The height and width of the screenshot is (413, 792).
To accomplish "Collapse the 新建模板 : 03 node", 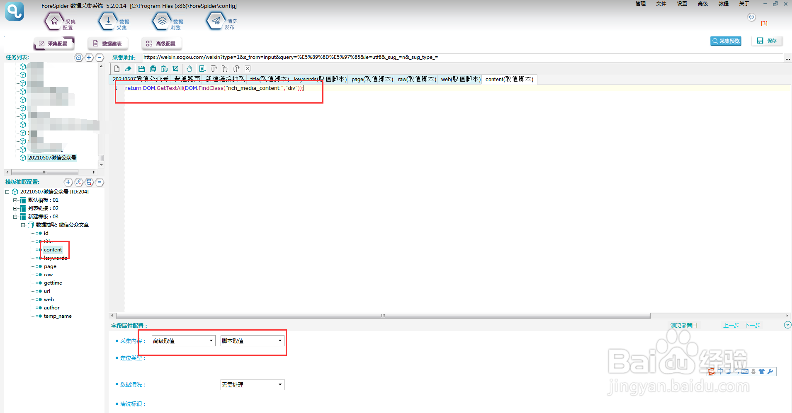I will pos(15,217).
